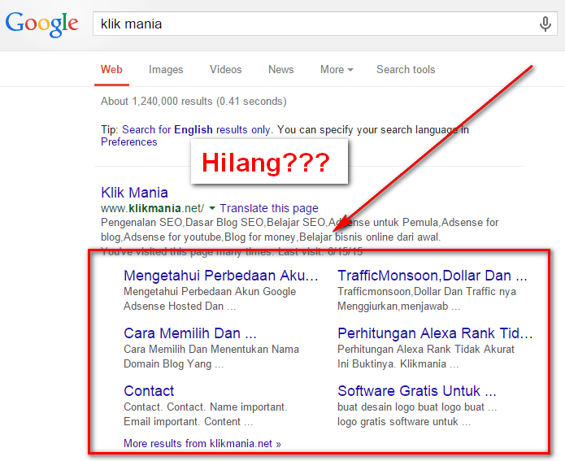Screen dimensions: 565x461
Task: Open the Preferences link
Action: coord(129,142)
